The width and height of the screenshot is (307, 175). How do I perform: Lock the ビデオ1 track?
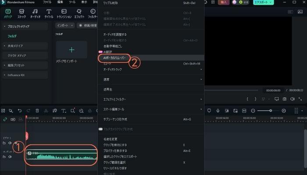point(4,143)
